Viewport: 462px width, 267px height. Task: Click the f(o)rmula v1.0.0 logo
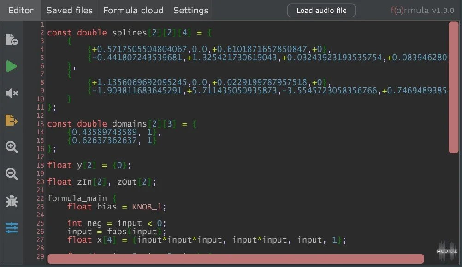[422, 10]
